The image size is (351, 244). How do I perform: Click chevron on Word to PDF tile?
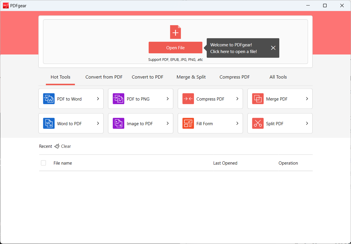[98, 123]
